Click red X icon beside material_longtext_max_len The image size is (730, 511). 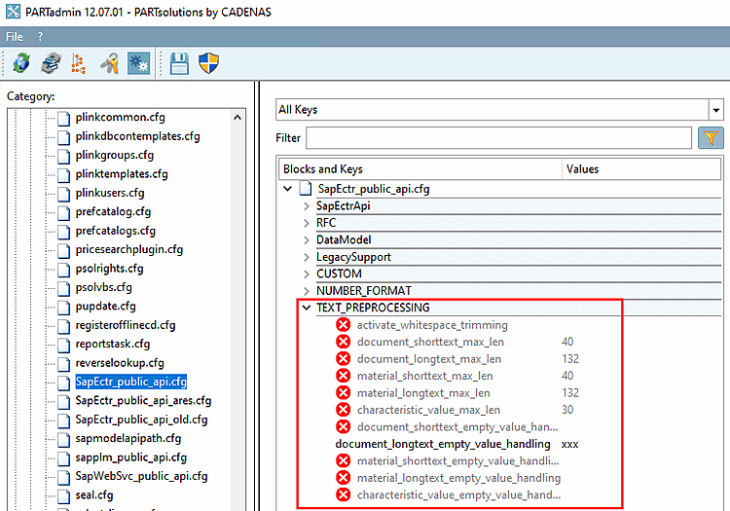point(344,393)
